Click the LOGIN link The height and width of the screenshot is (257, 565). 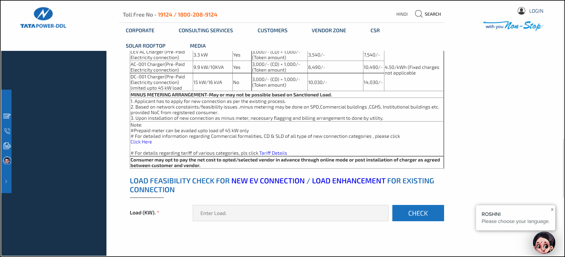point(536,11)
